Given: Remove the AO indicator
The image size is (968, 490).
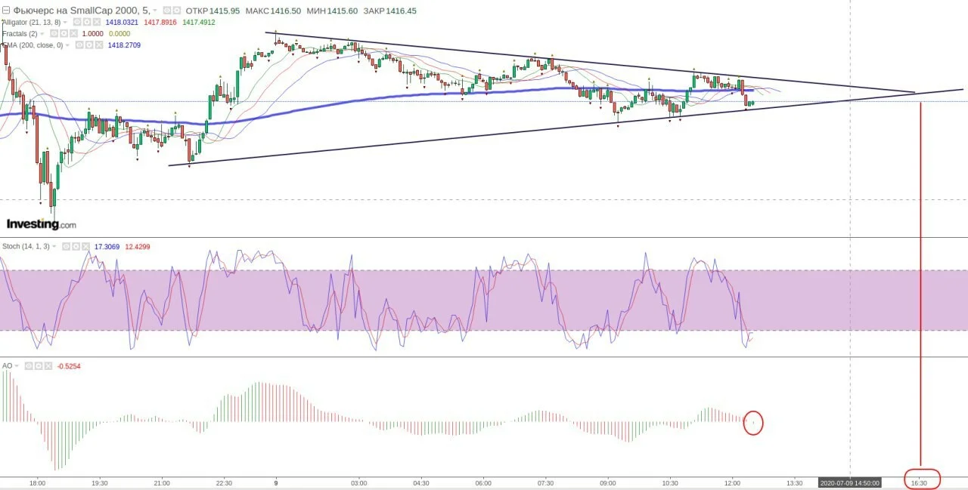Looking at the screenshot, I should (x=48, y=366).
